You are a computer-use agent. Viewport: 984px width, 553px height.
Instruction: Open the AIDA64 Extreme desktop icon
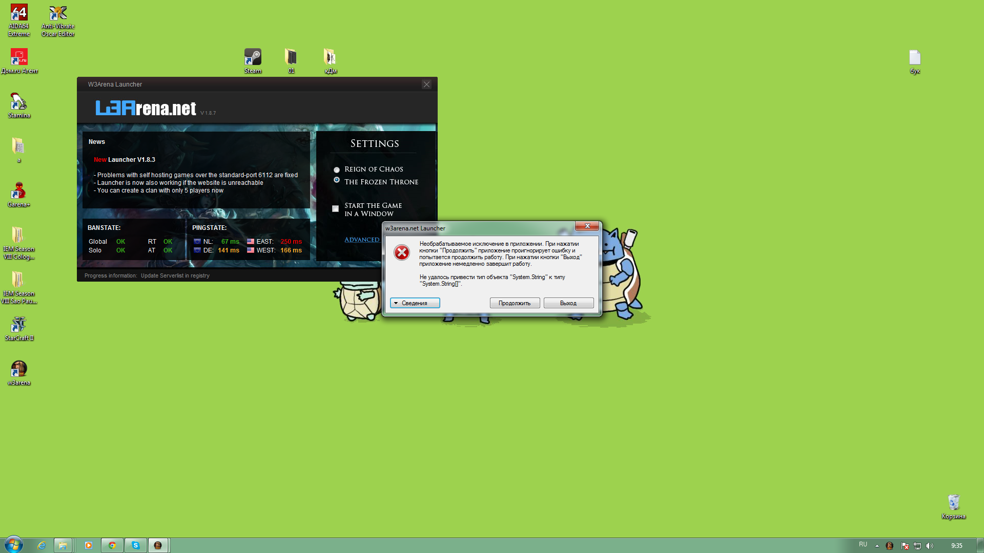(x=19, y=20)
